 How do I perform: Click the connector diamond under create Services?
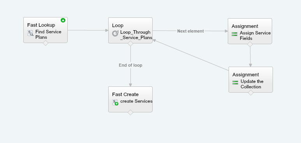[x=130, y=112]
